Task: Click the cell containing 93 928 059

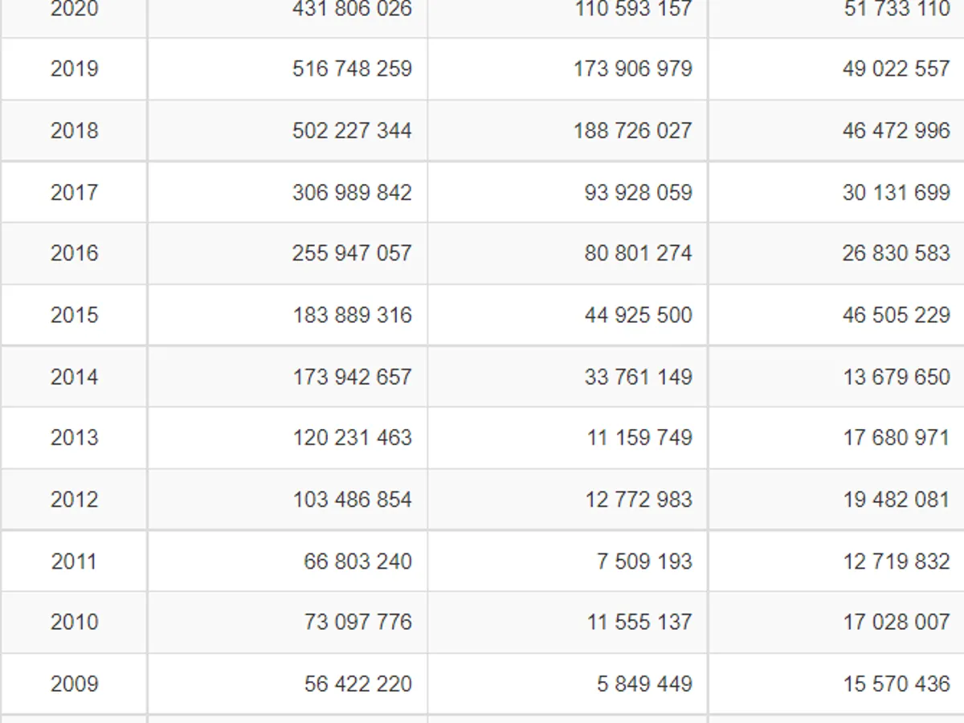Action: pos(638,193)
